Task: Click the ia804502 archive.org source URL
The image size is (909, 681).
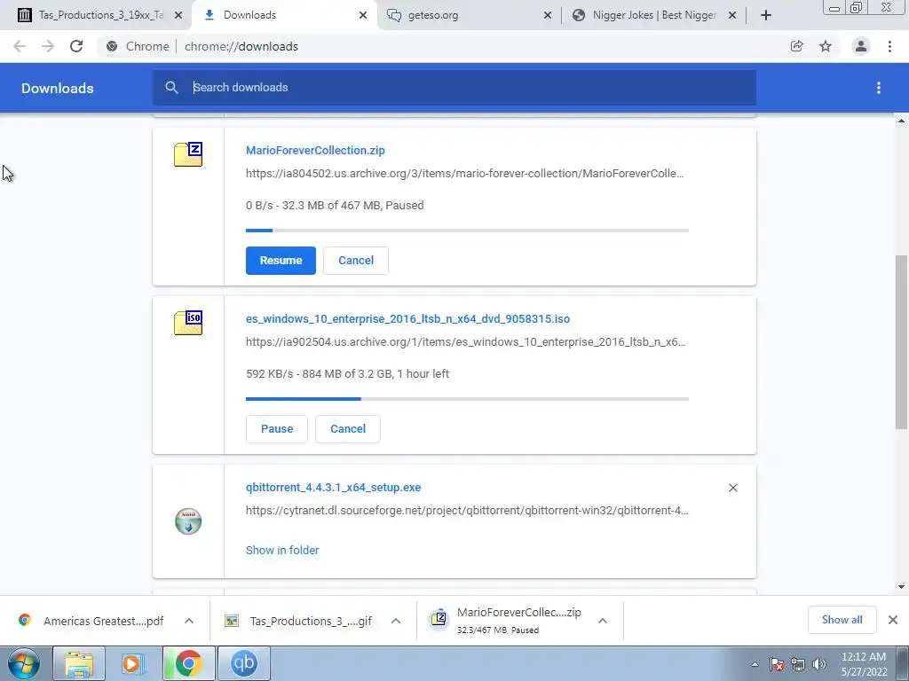Action: pyautogui.click(x=465, y=173)
